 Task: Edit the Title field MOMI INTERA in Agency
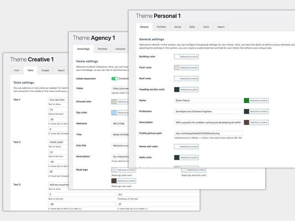click(x=120, y=135)
